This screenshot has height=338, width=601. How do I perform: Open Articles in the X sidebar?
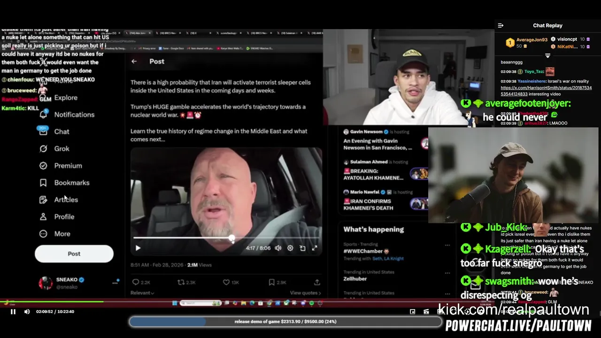point(66,200)
